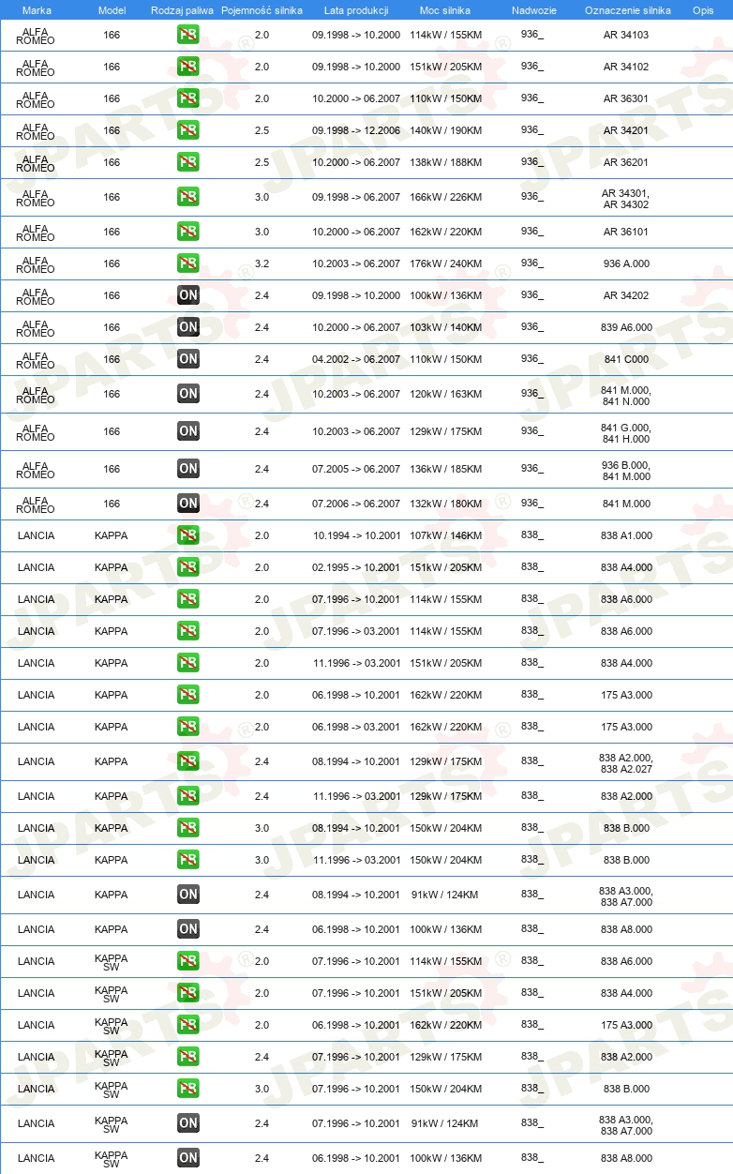Click the Rodzaj paliwa column header
The width and height of the screenshot is (733, 1174).
[x=182, y=9]
